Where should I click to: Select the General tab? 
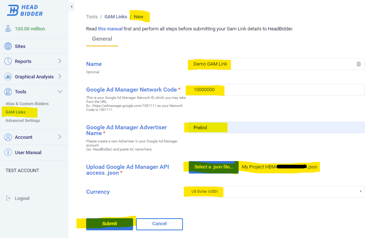tap(102, 39)
